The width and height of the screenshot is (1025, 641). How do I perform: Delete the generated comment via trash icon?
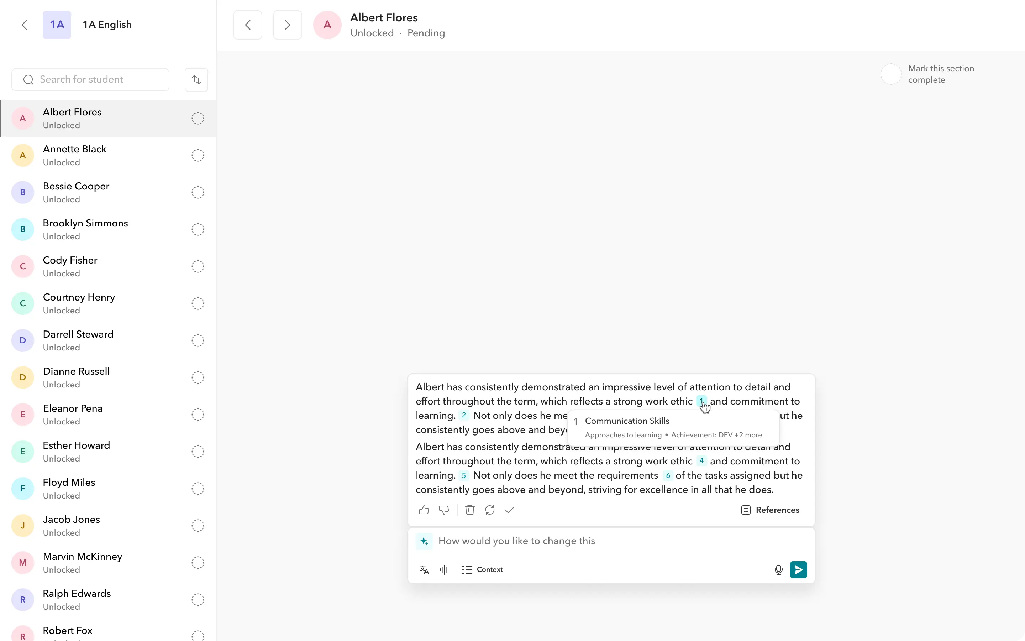tap(469, 510)
